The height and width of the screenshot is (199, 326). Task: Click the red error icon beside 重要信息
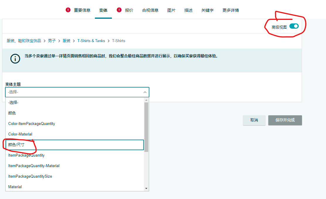68,10
